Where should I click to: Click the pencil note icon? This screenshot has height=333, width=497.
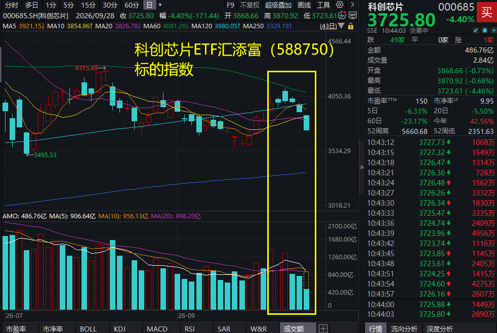(475, 30)
